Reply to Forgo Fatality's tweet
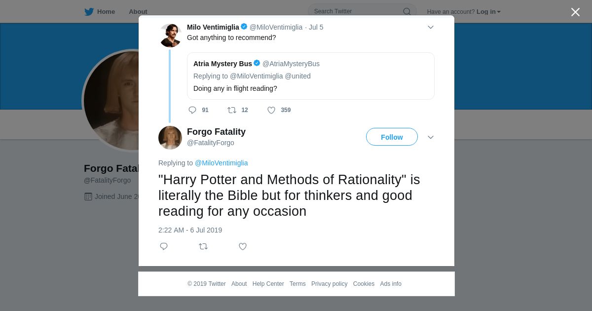592x311 pixels. [164, 246]
